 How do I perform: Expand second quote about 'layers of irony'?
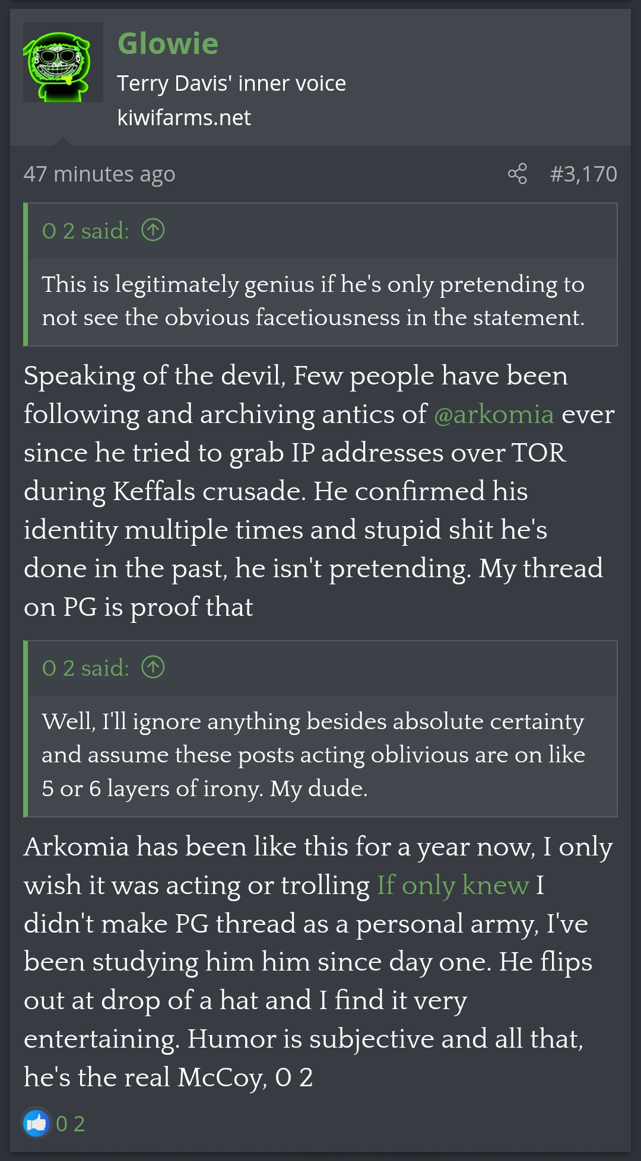pos(313,755)
